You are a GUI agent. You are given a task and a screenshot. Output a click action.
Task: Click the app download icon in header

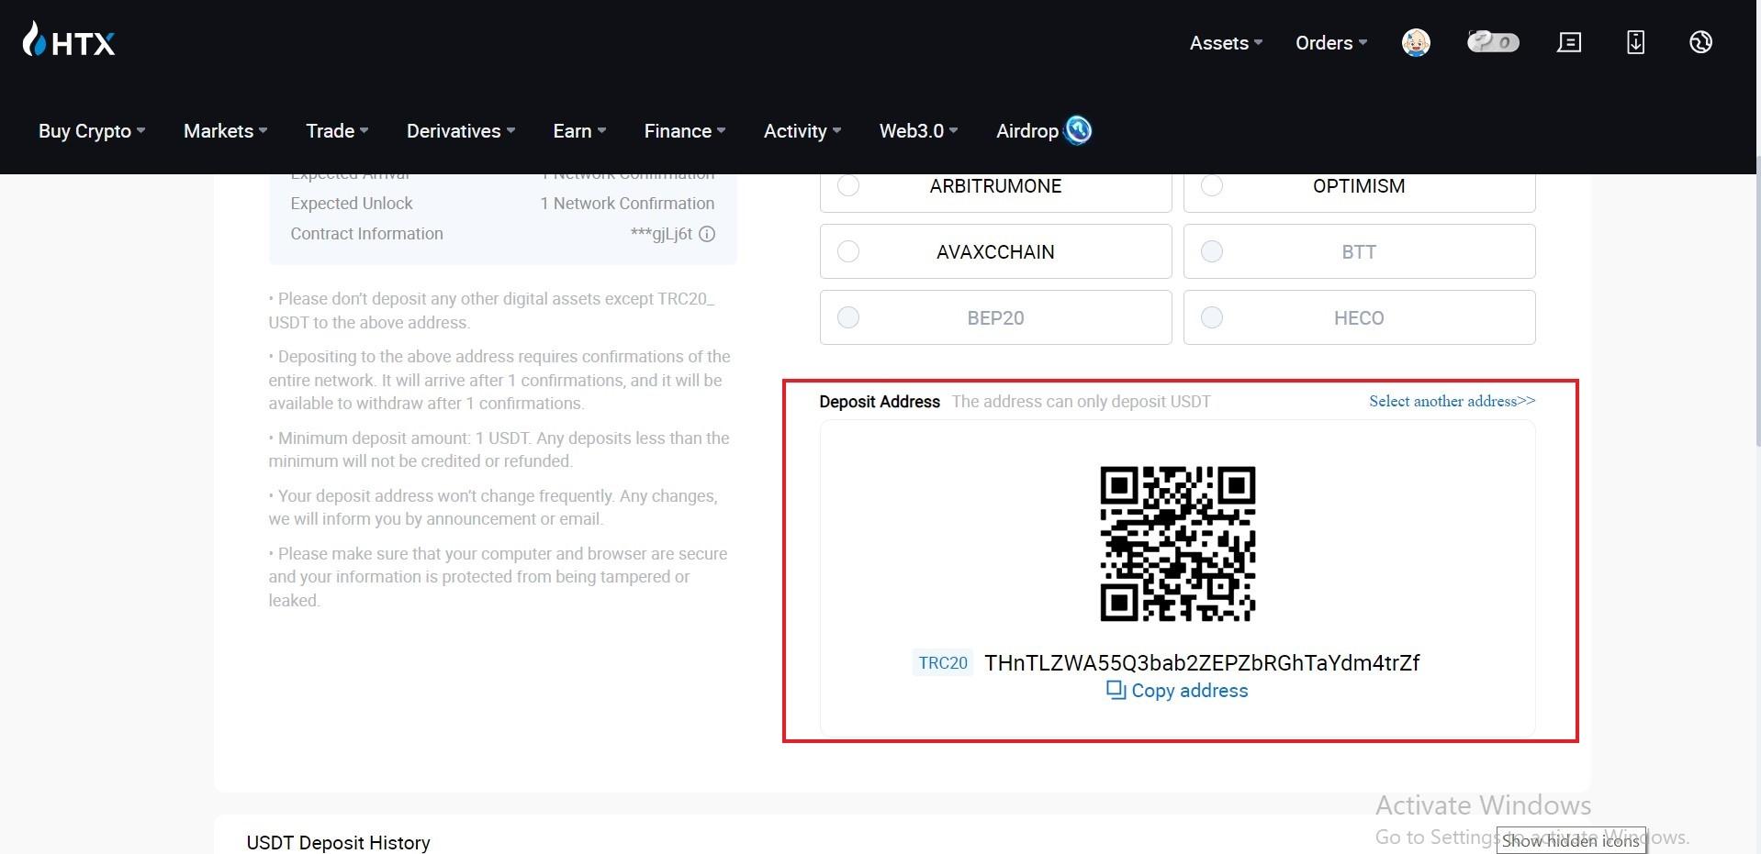pyautogui.click(x=1635, y=42)
